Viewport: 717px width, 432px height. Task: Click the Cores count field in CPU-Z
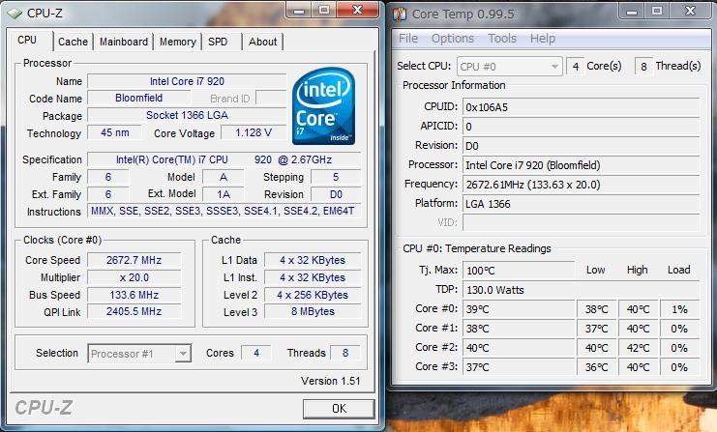point(256,353)
